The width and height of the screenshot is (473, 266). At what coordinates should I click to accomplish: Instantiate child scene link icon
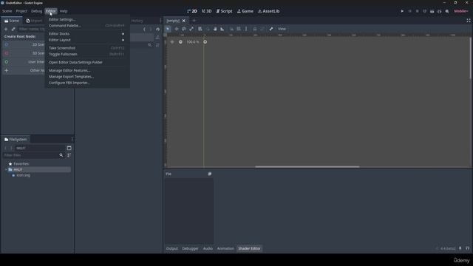[13, 29]
